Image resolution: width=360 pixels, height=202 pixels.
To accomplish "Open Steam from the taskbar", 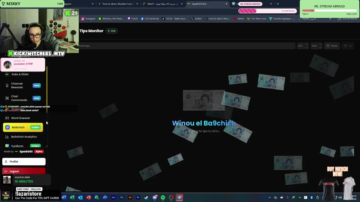I will click(x=146, y=198).
